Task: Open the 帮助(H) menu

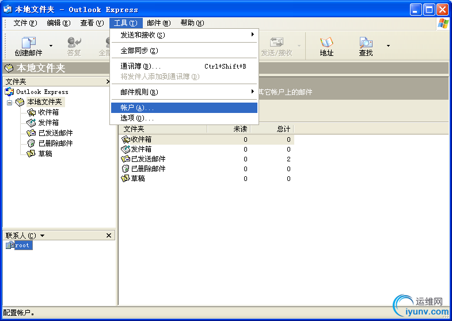Action: (x=192, y=23)
